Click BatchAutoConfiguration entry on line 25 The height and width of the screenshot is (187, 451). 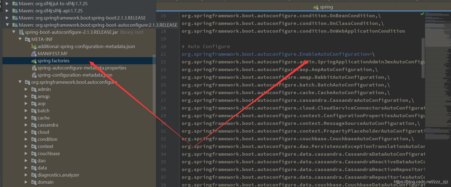pos(351,85)
